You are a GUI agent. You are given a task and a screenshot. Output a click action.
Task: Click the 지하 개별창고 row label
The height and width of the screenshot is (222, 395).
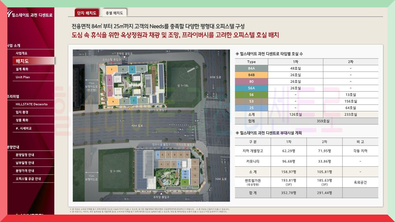pos(253,151)
